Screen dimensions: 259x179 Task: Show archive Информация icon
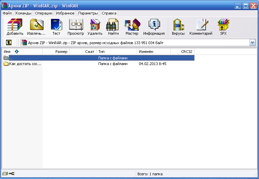pos(154,24)
